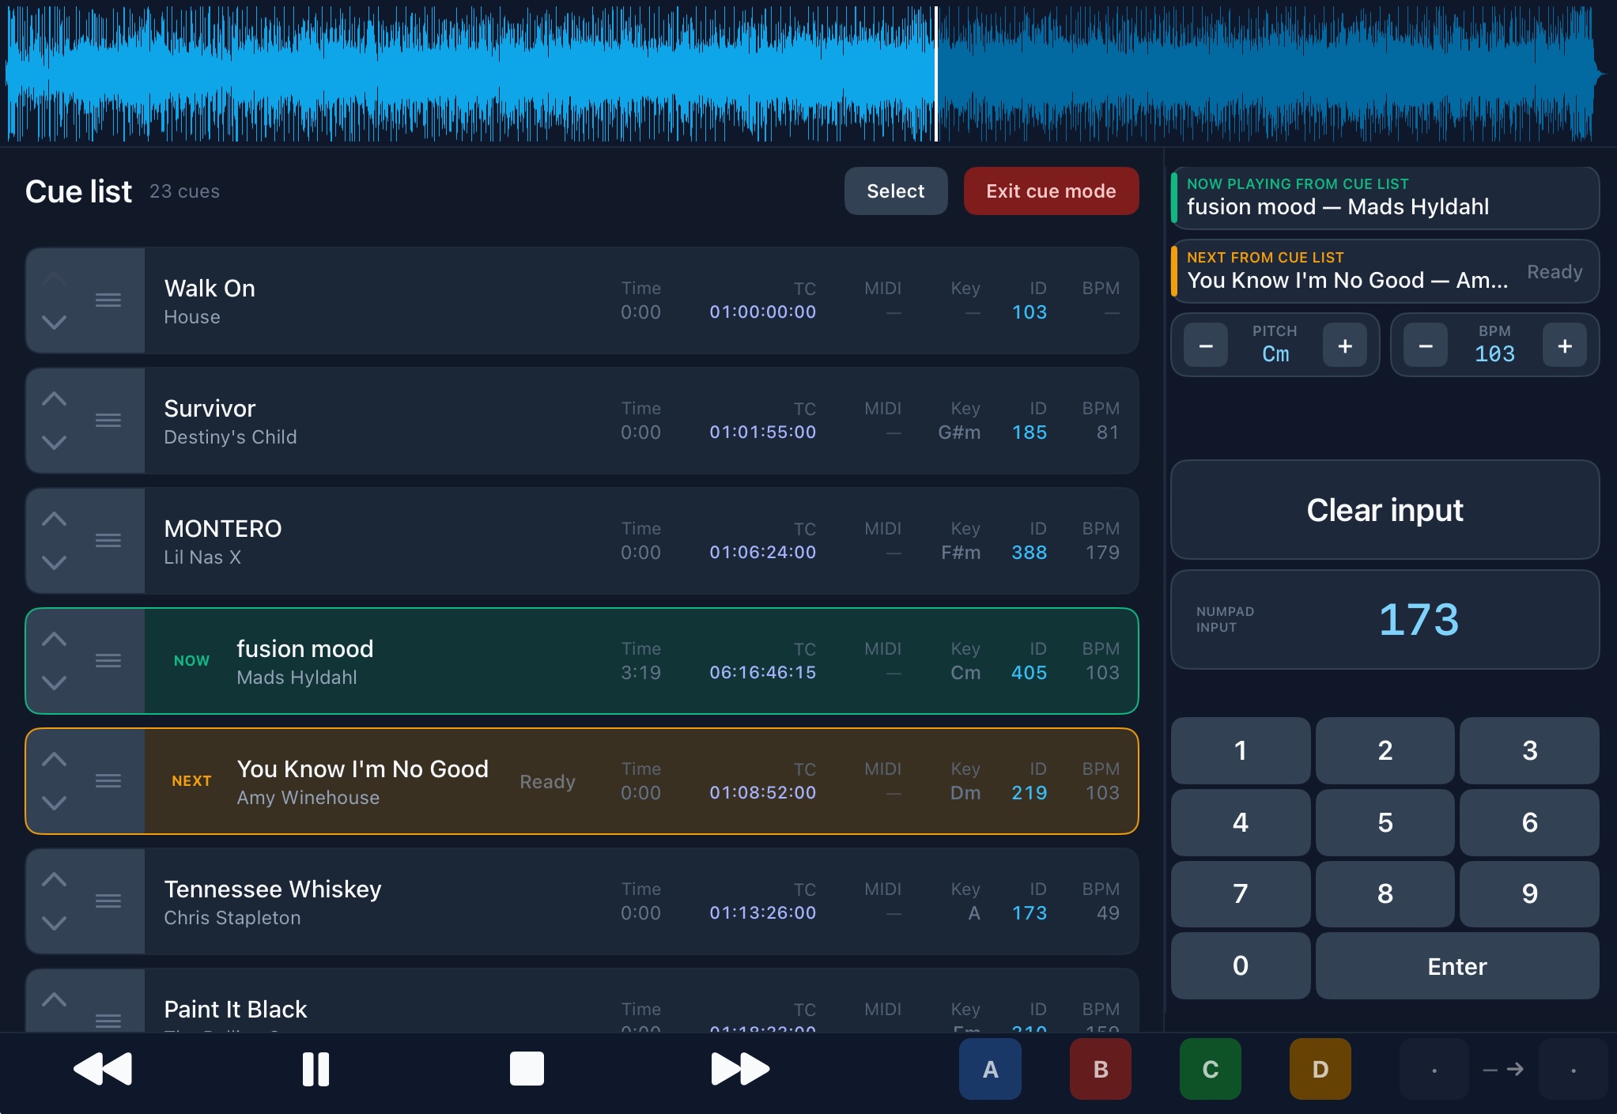Screen dimensions: 1617x1114
Task: Tap numpad digit 9
Action: coord(1530,893)
